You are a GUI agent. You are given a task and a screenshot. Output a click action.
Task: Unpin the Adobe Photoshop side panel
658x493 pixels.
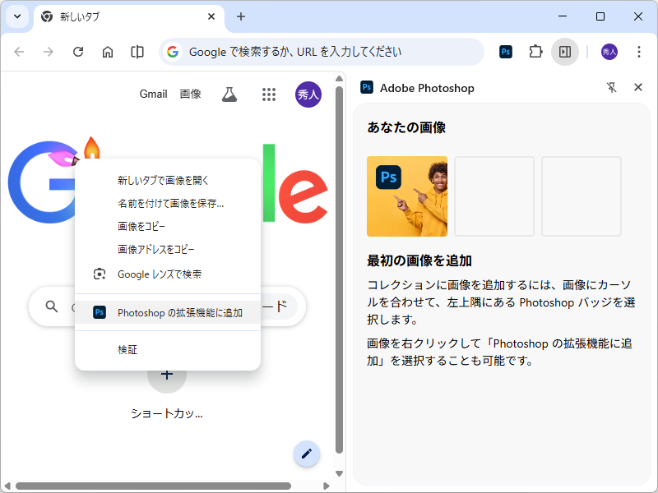tap(611, 87)
